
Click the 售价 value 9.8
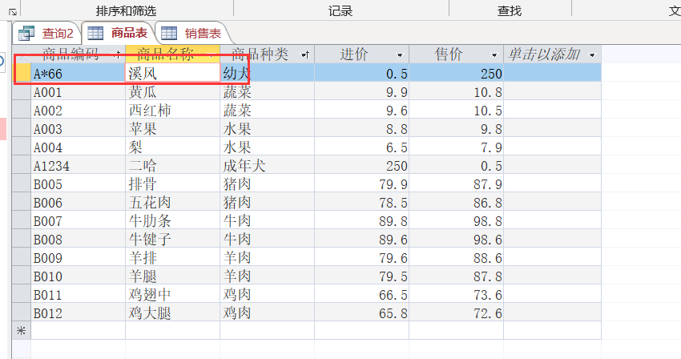457,129
